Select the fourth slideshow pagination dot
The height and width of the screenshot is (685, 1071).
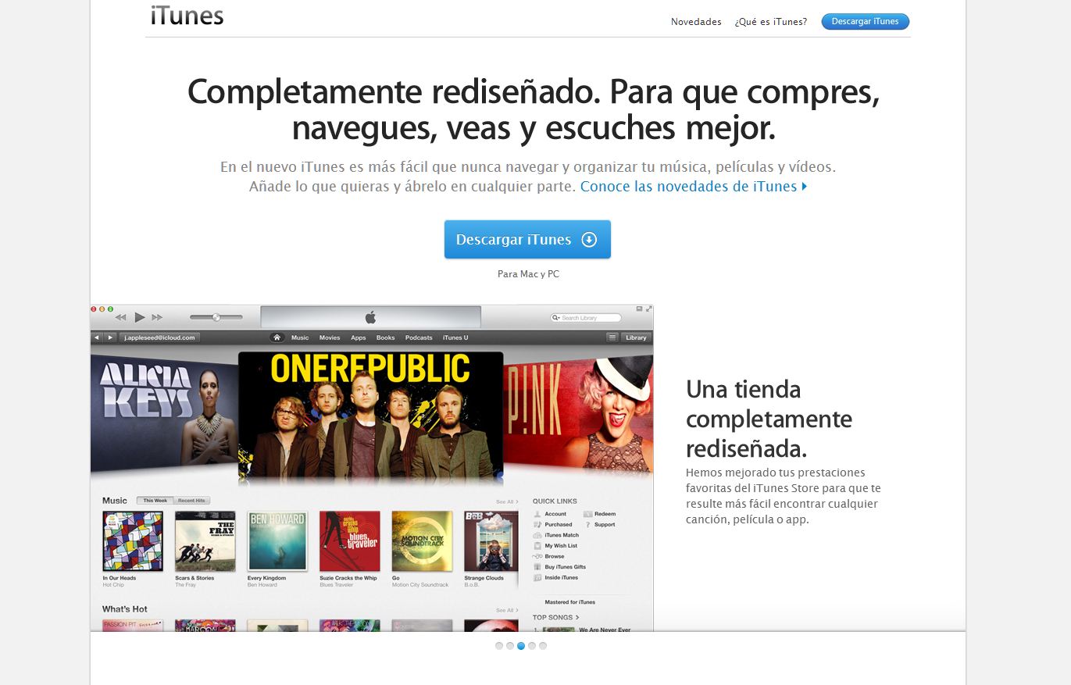point(532,646)
